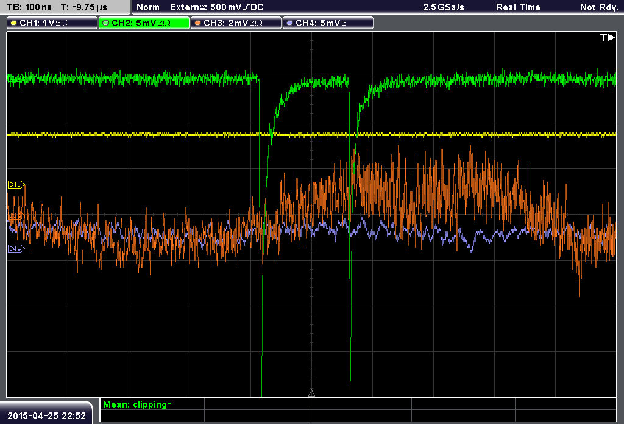Click the T: -9.75 µs trigger offset
This screenshot has height=424, width=624.
click(x=84, y=7)
